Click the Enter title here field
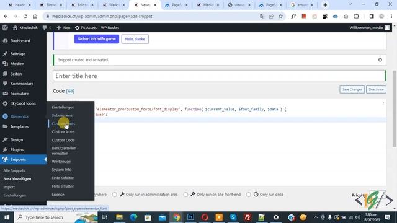 click(x=219, y=76)
